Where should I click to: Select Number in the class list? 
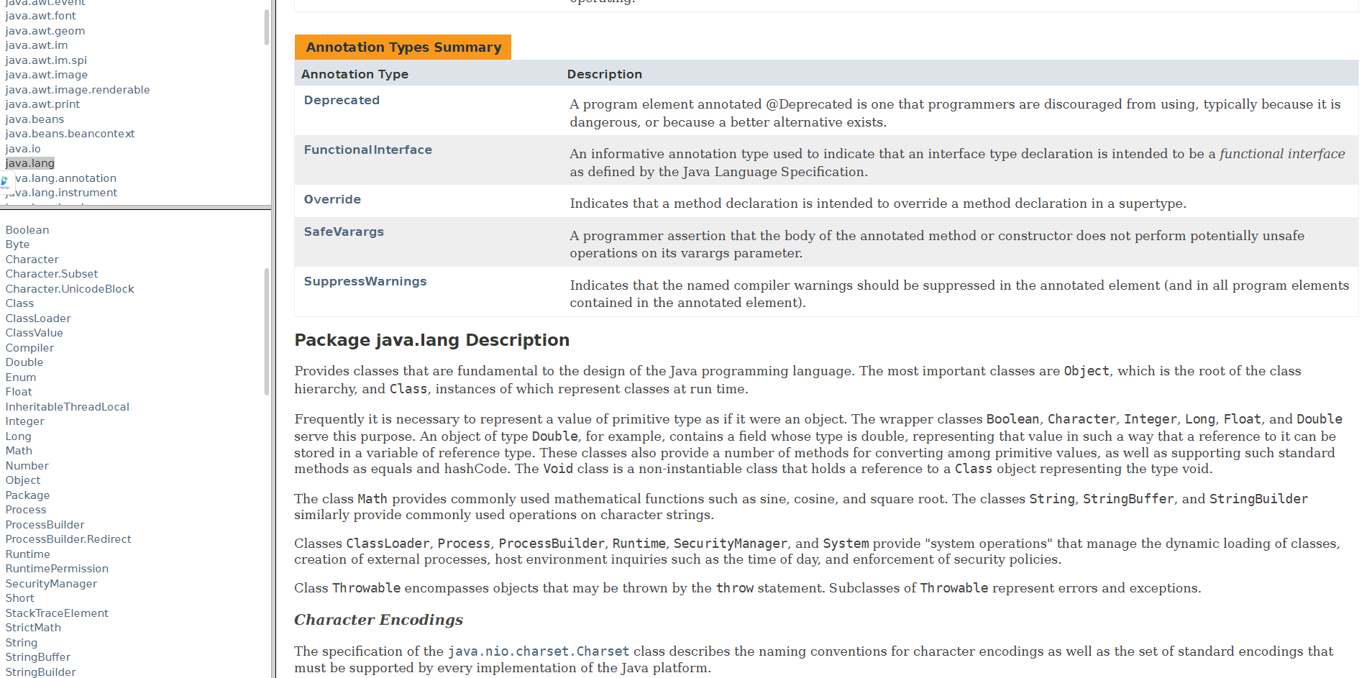(x=27, y=466)
